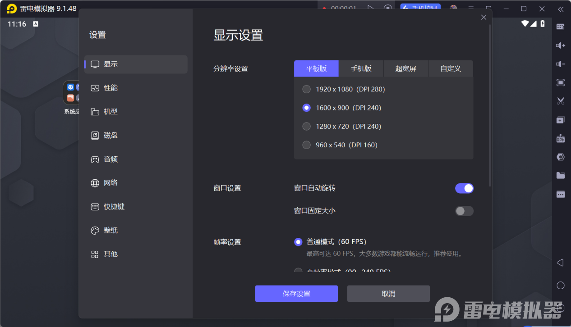Click the Wi-Fi icon in Android status bar

(x=525, y=23)
